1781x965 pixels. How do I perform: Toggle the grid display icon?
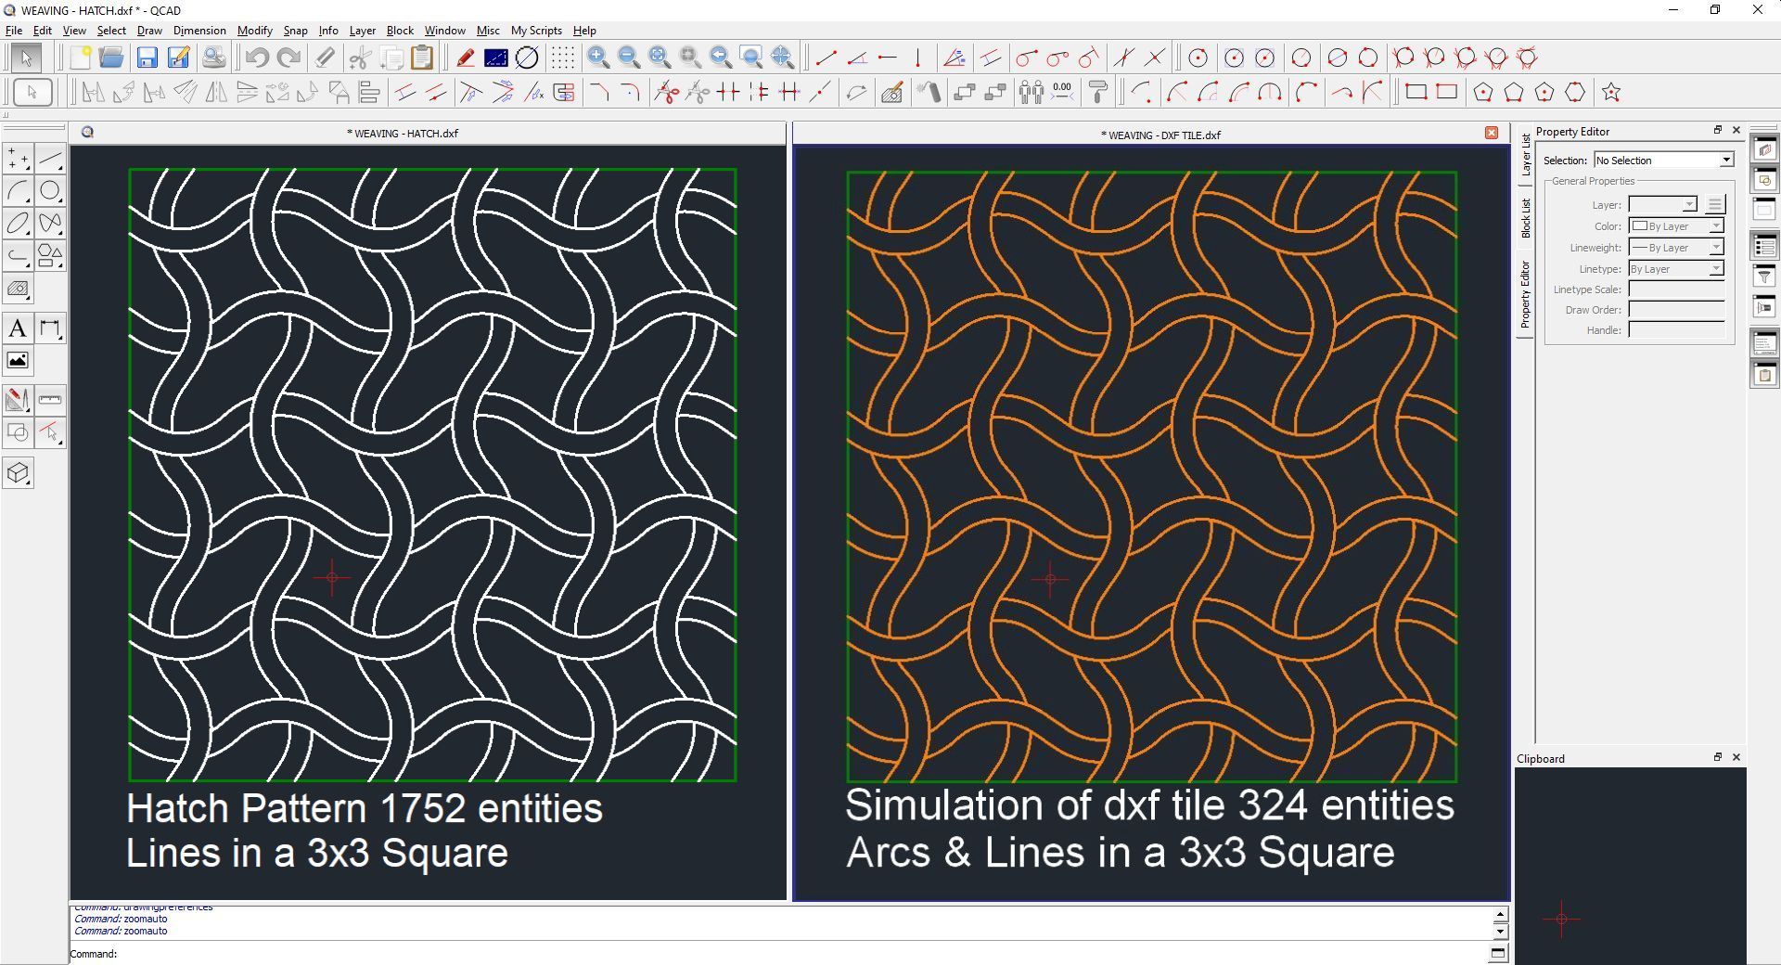561,57
